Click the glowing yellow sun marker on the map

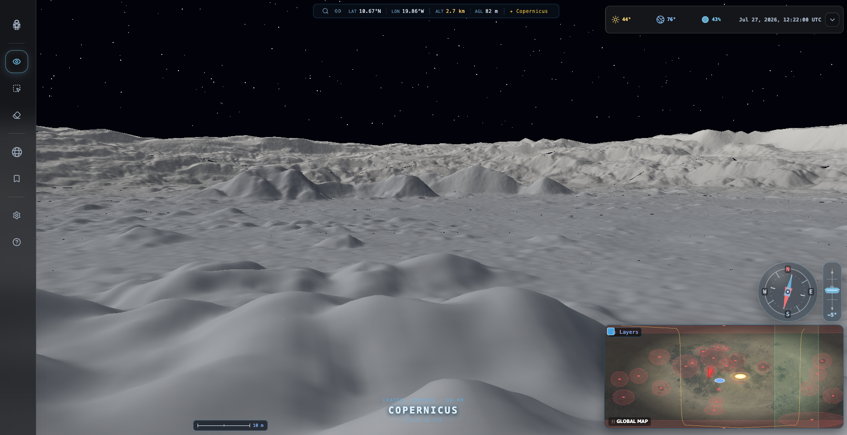pyautogui.click(x=740, y=376)
